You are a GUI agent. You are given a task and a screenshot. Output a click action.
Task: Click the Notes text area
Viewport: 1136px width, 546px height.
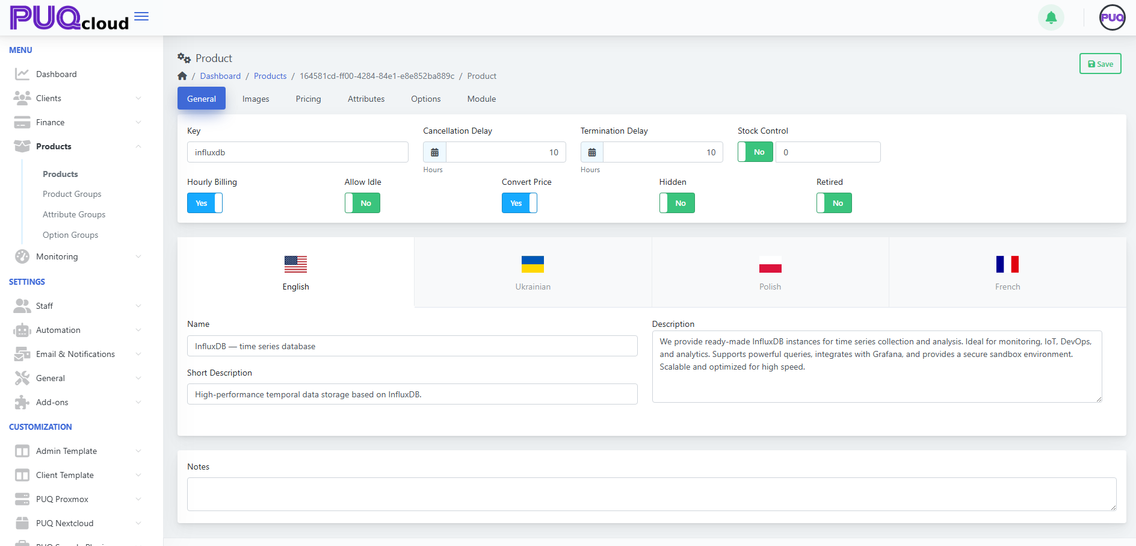click(652, 494)
